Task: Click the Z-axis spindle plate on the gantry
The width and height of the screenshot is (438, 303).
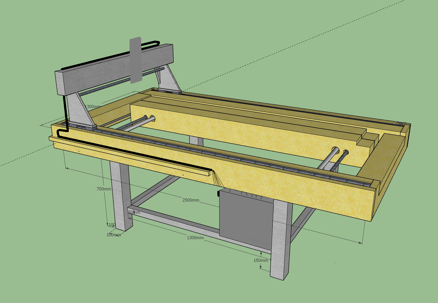Action: coord(136,60)
